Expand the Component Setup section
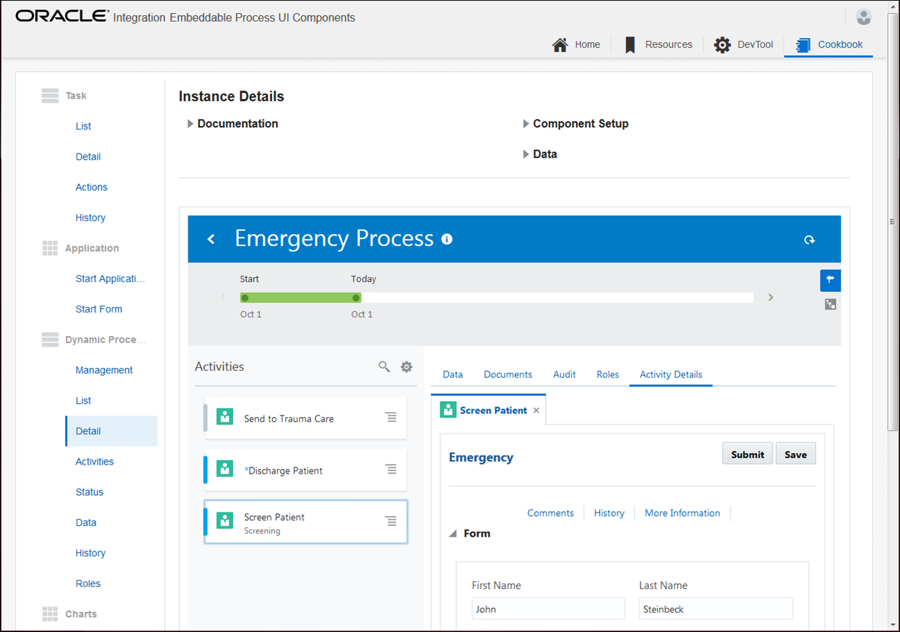The width and height of the screenshot is (900, 632). [x=526, y=124]
